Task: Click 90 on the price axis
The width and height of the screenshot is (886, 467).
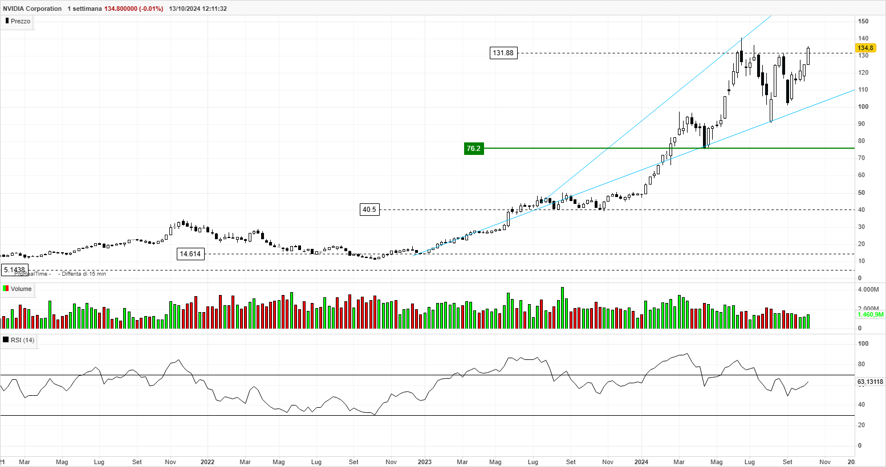Action: 861,124
